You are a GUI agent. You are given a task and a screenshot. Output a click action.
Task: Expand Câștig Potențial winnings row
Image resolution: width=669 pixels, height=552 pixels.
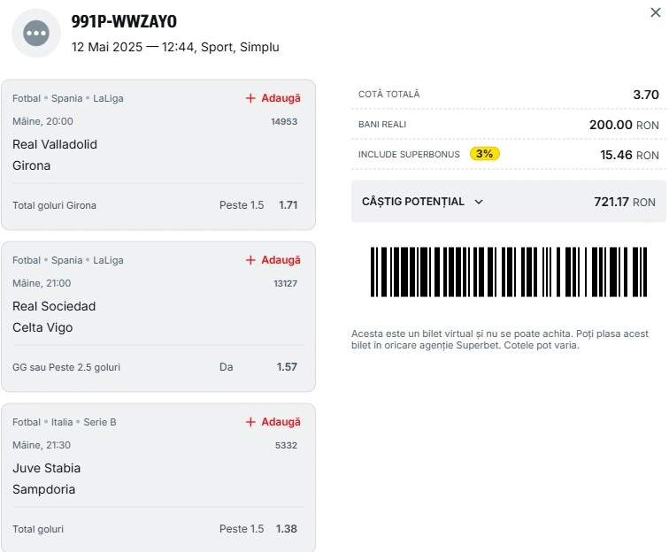[x=509, y=202]
